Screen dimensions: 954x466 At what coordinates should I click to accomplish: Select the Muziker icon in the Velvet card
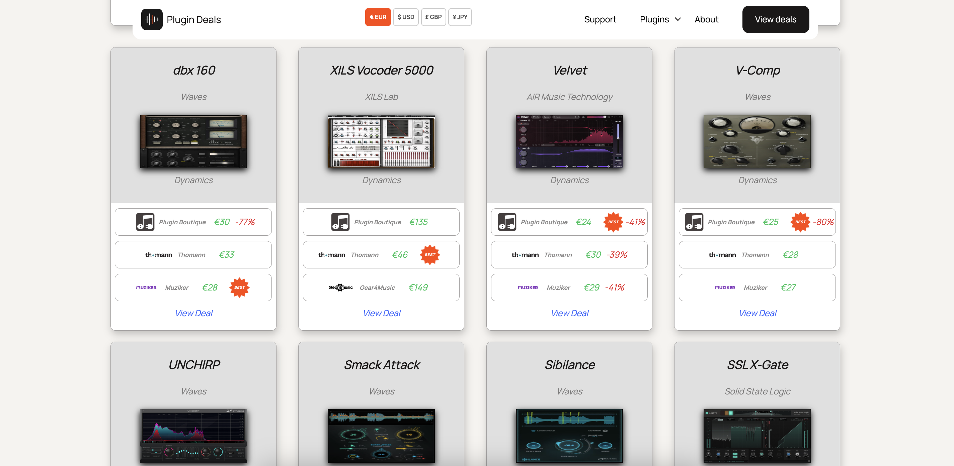pos(528,287)
